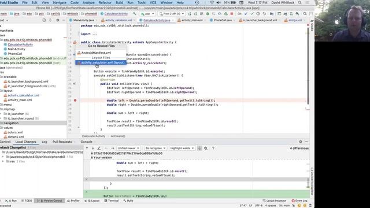Expand the ic_launcher_round mipmap folder
Viewport: 370px width, 208px height.
(x=1, y=118)
